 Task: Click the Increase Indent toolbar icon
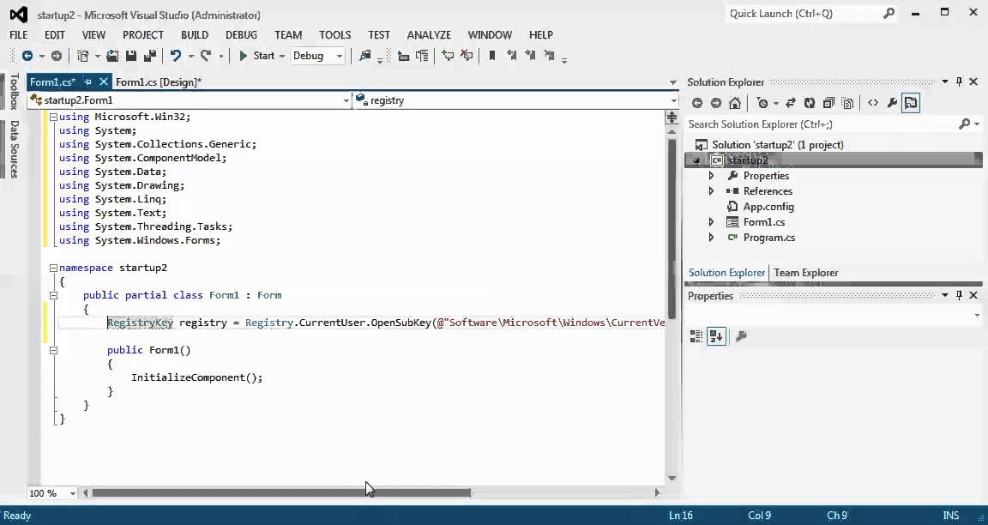[422, 56]
